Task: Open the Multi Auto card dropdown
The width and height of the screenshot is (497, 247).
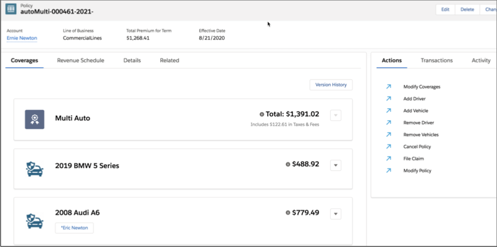Action: point(336,116)
